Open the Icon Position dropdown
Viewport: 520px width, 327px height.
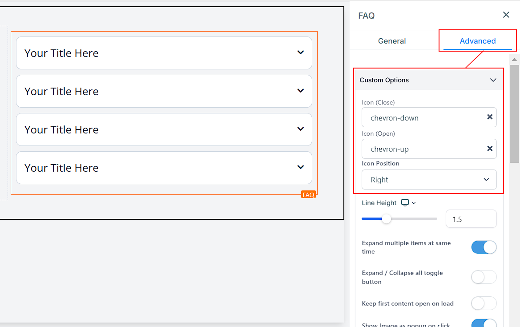429,180
